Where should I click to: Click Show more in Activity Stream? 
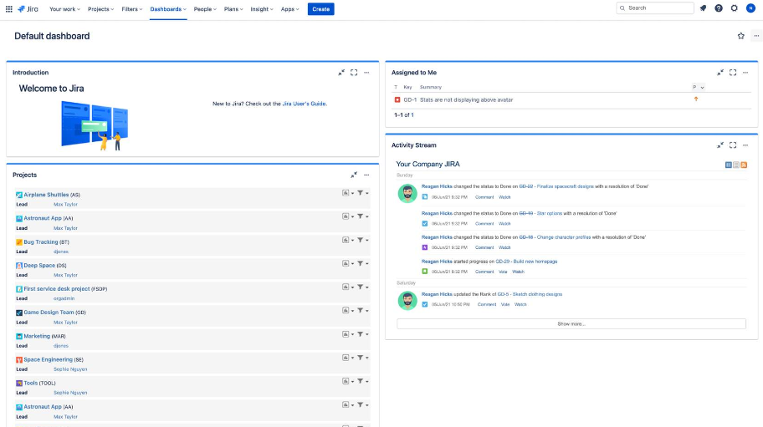tap(571, 324)
